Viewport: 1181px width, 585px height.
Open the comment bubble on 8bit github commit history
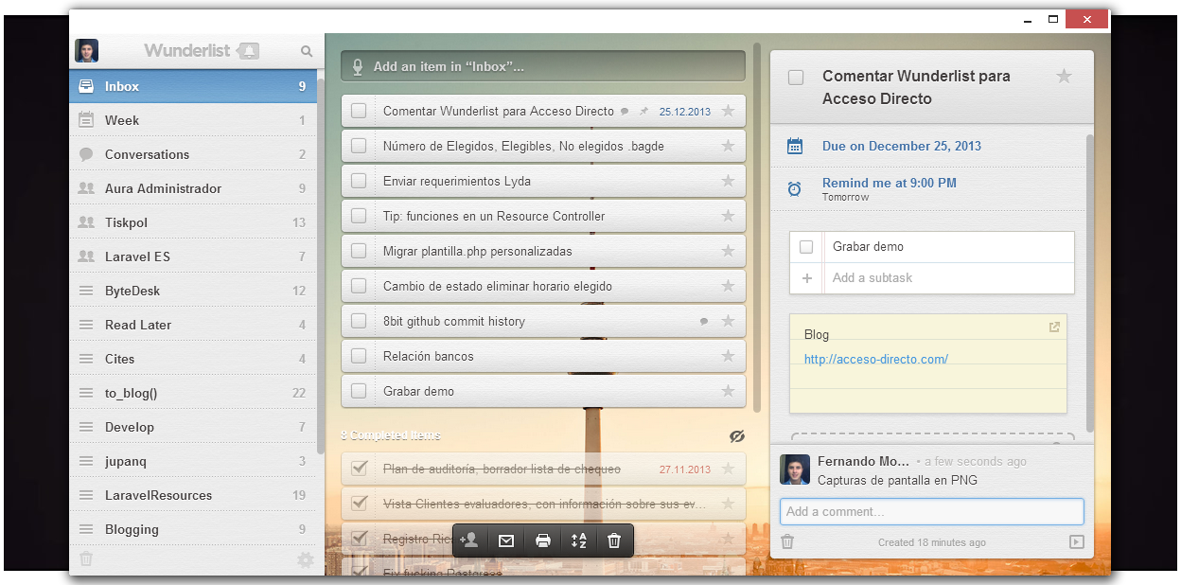click(x=703, y=322)
